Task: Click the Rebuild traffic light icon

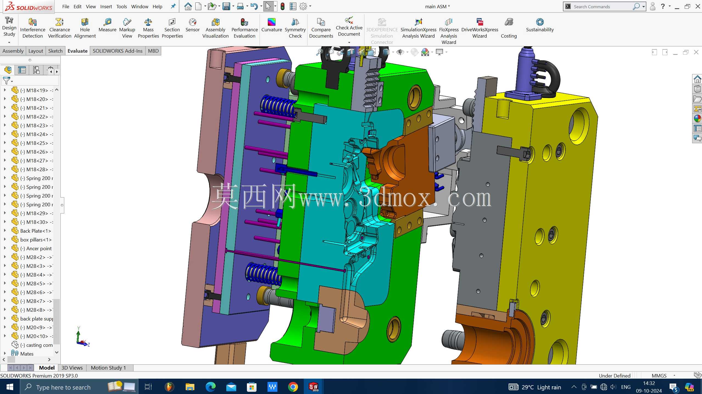Action: click(x=283, y=6)
